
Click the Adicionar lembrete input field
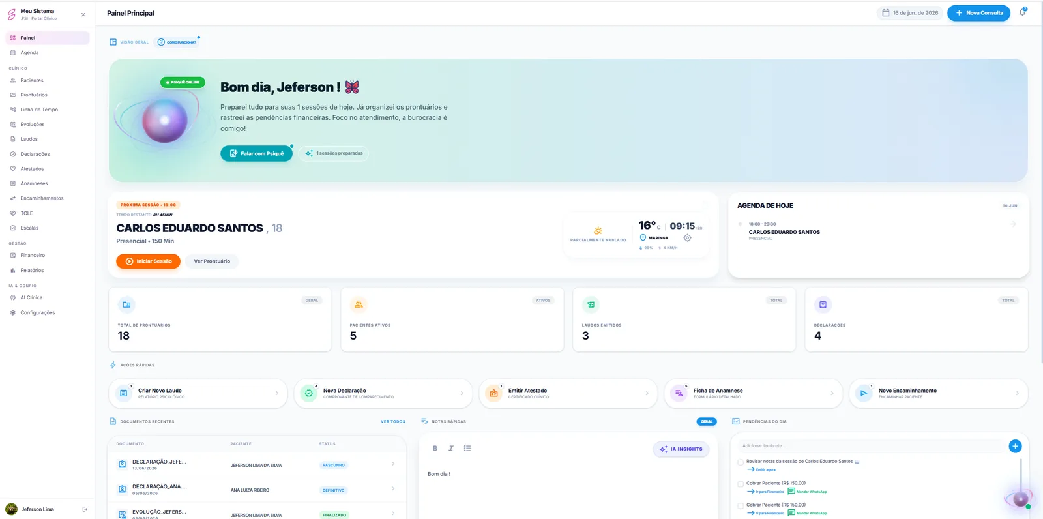click(x=872, y=446)
